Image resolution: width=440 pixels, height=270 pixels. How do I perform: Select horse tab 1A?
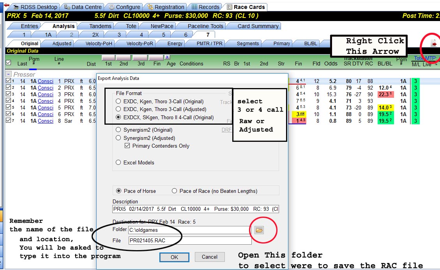point(48,35)
